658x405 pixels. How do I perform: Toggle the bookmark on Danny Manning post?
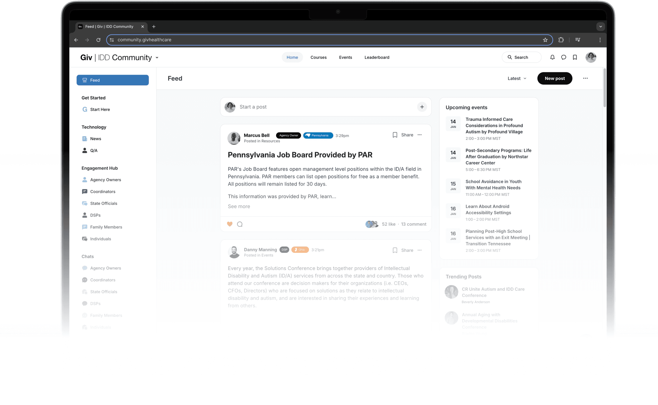[395, 250]
